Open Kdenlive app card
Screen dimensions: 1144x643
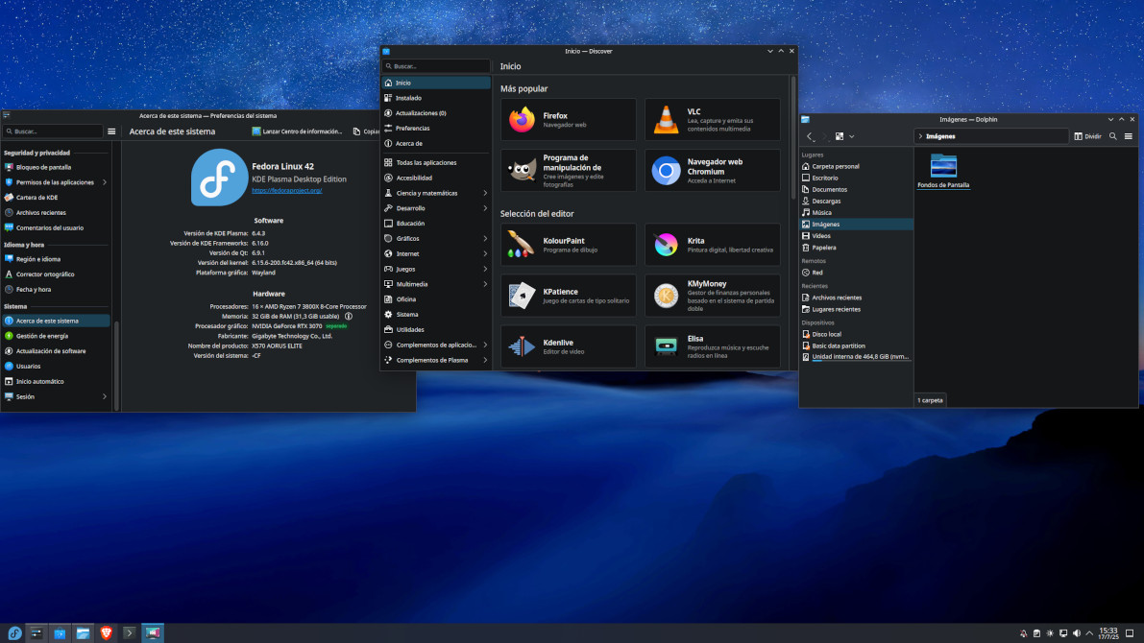[x=568, y=346]
